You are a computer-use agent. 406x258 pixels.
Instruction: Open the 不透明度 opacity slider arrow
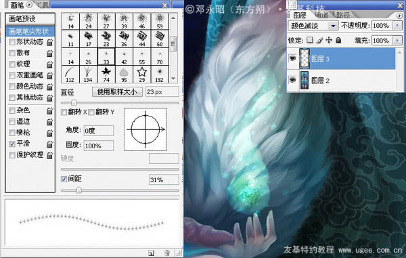[x=398, y=25]
